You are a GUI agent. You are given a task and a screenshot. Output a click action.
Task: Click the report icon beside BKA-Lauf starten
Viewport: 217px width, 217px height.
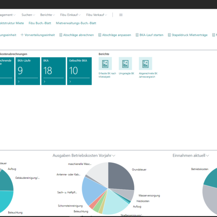click(137, 35)
